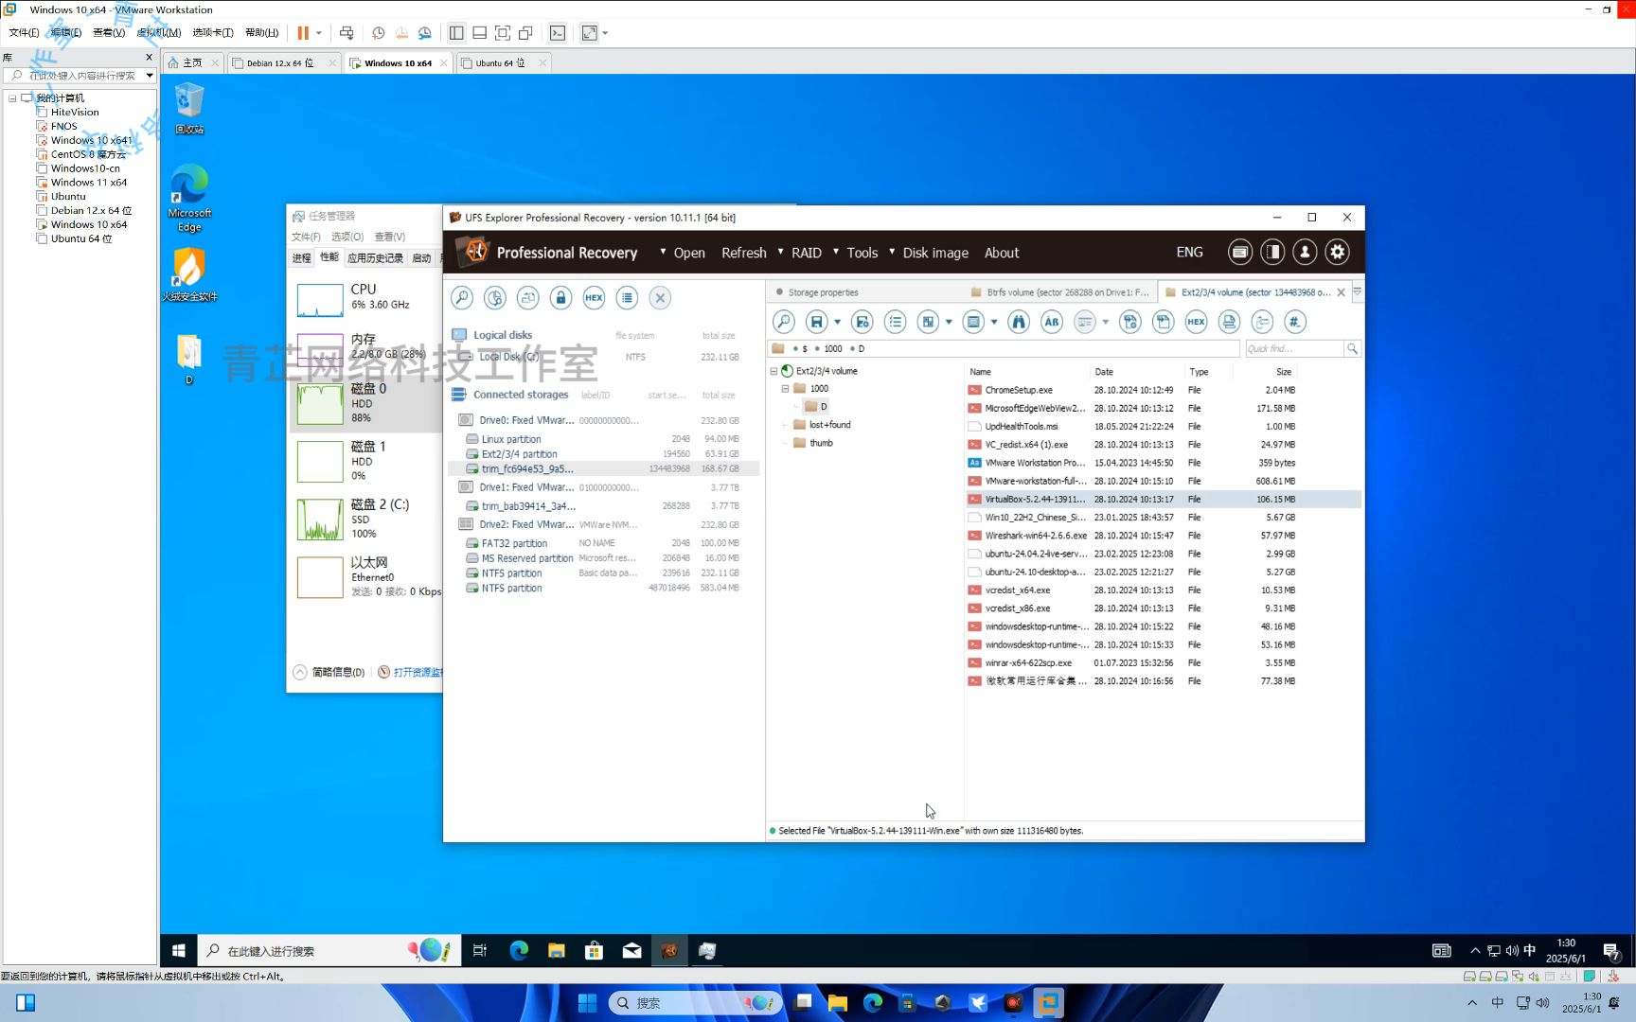1636x1022 pixels.
Task: Open the 虚拟机(M) menu in VMware
Action: coord(159,33)
